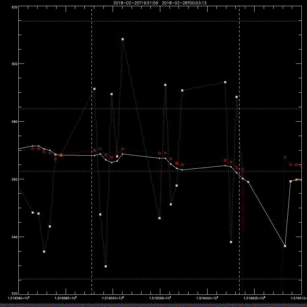The image size is (307, 307).
Task: Click the orange data point near 594 before right dashed line
Action: [225, 82]
